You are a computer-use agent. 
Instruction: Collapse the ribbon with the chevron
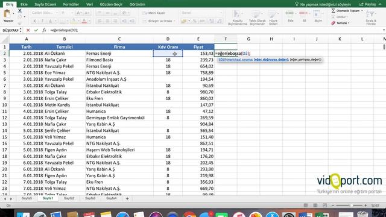pos(381,4)
